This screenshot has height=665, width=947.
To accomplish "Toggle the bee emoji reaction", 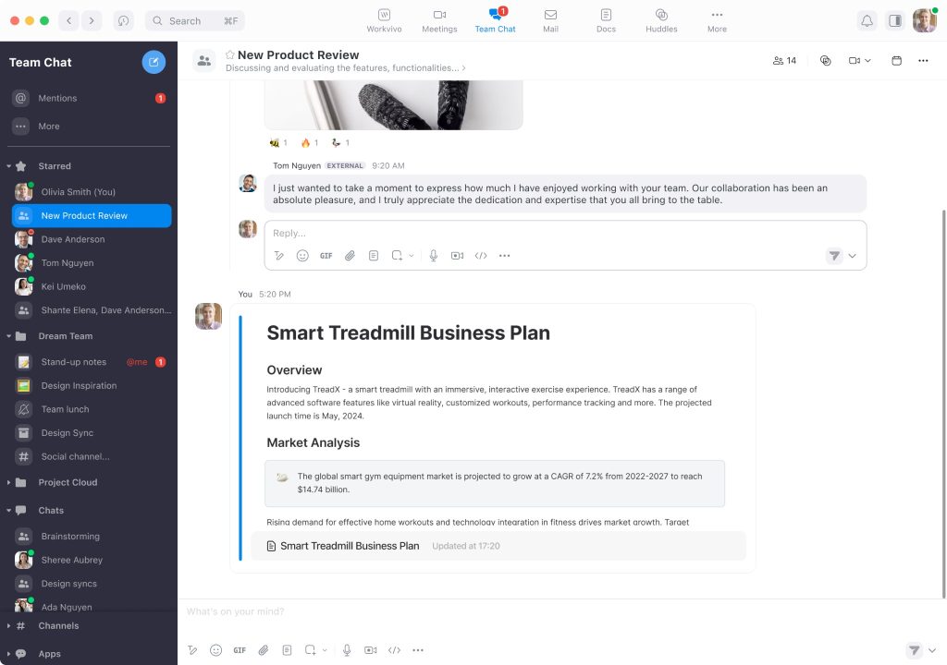I will [x=278, y=143].
